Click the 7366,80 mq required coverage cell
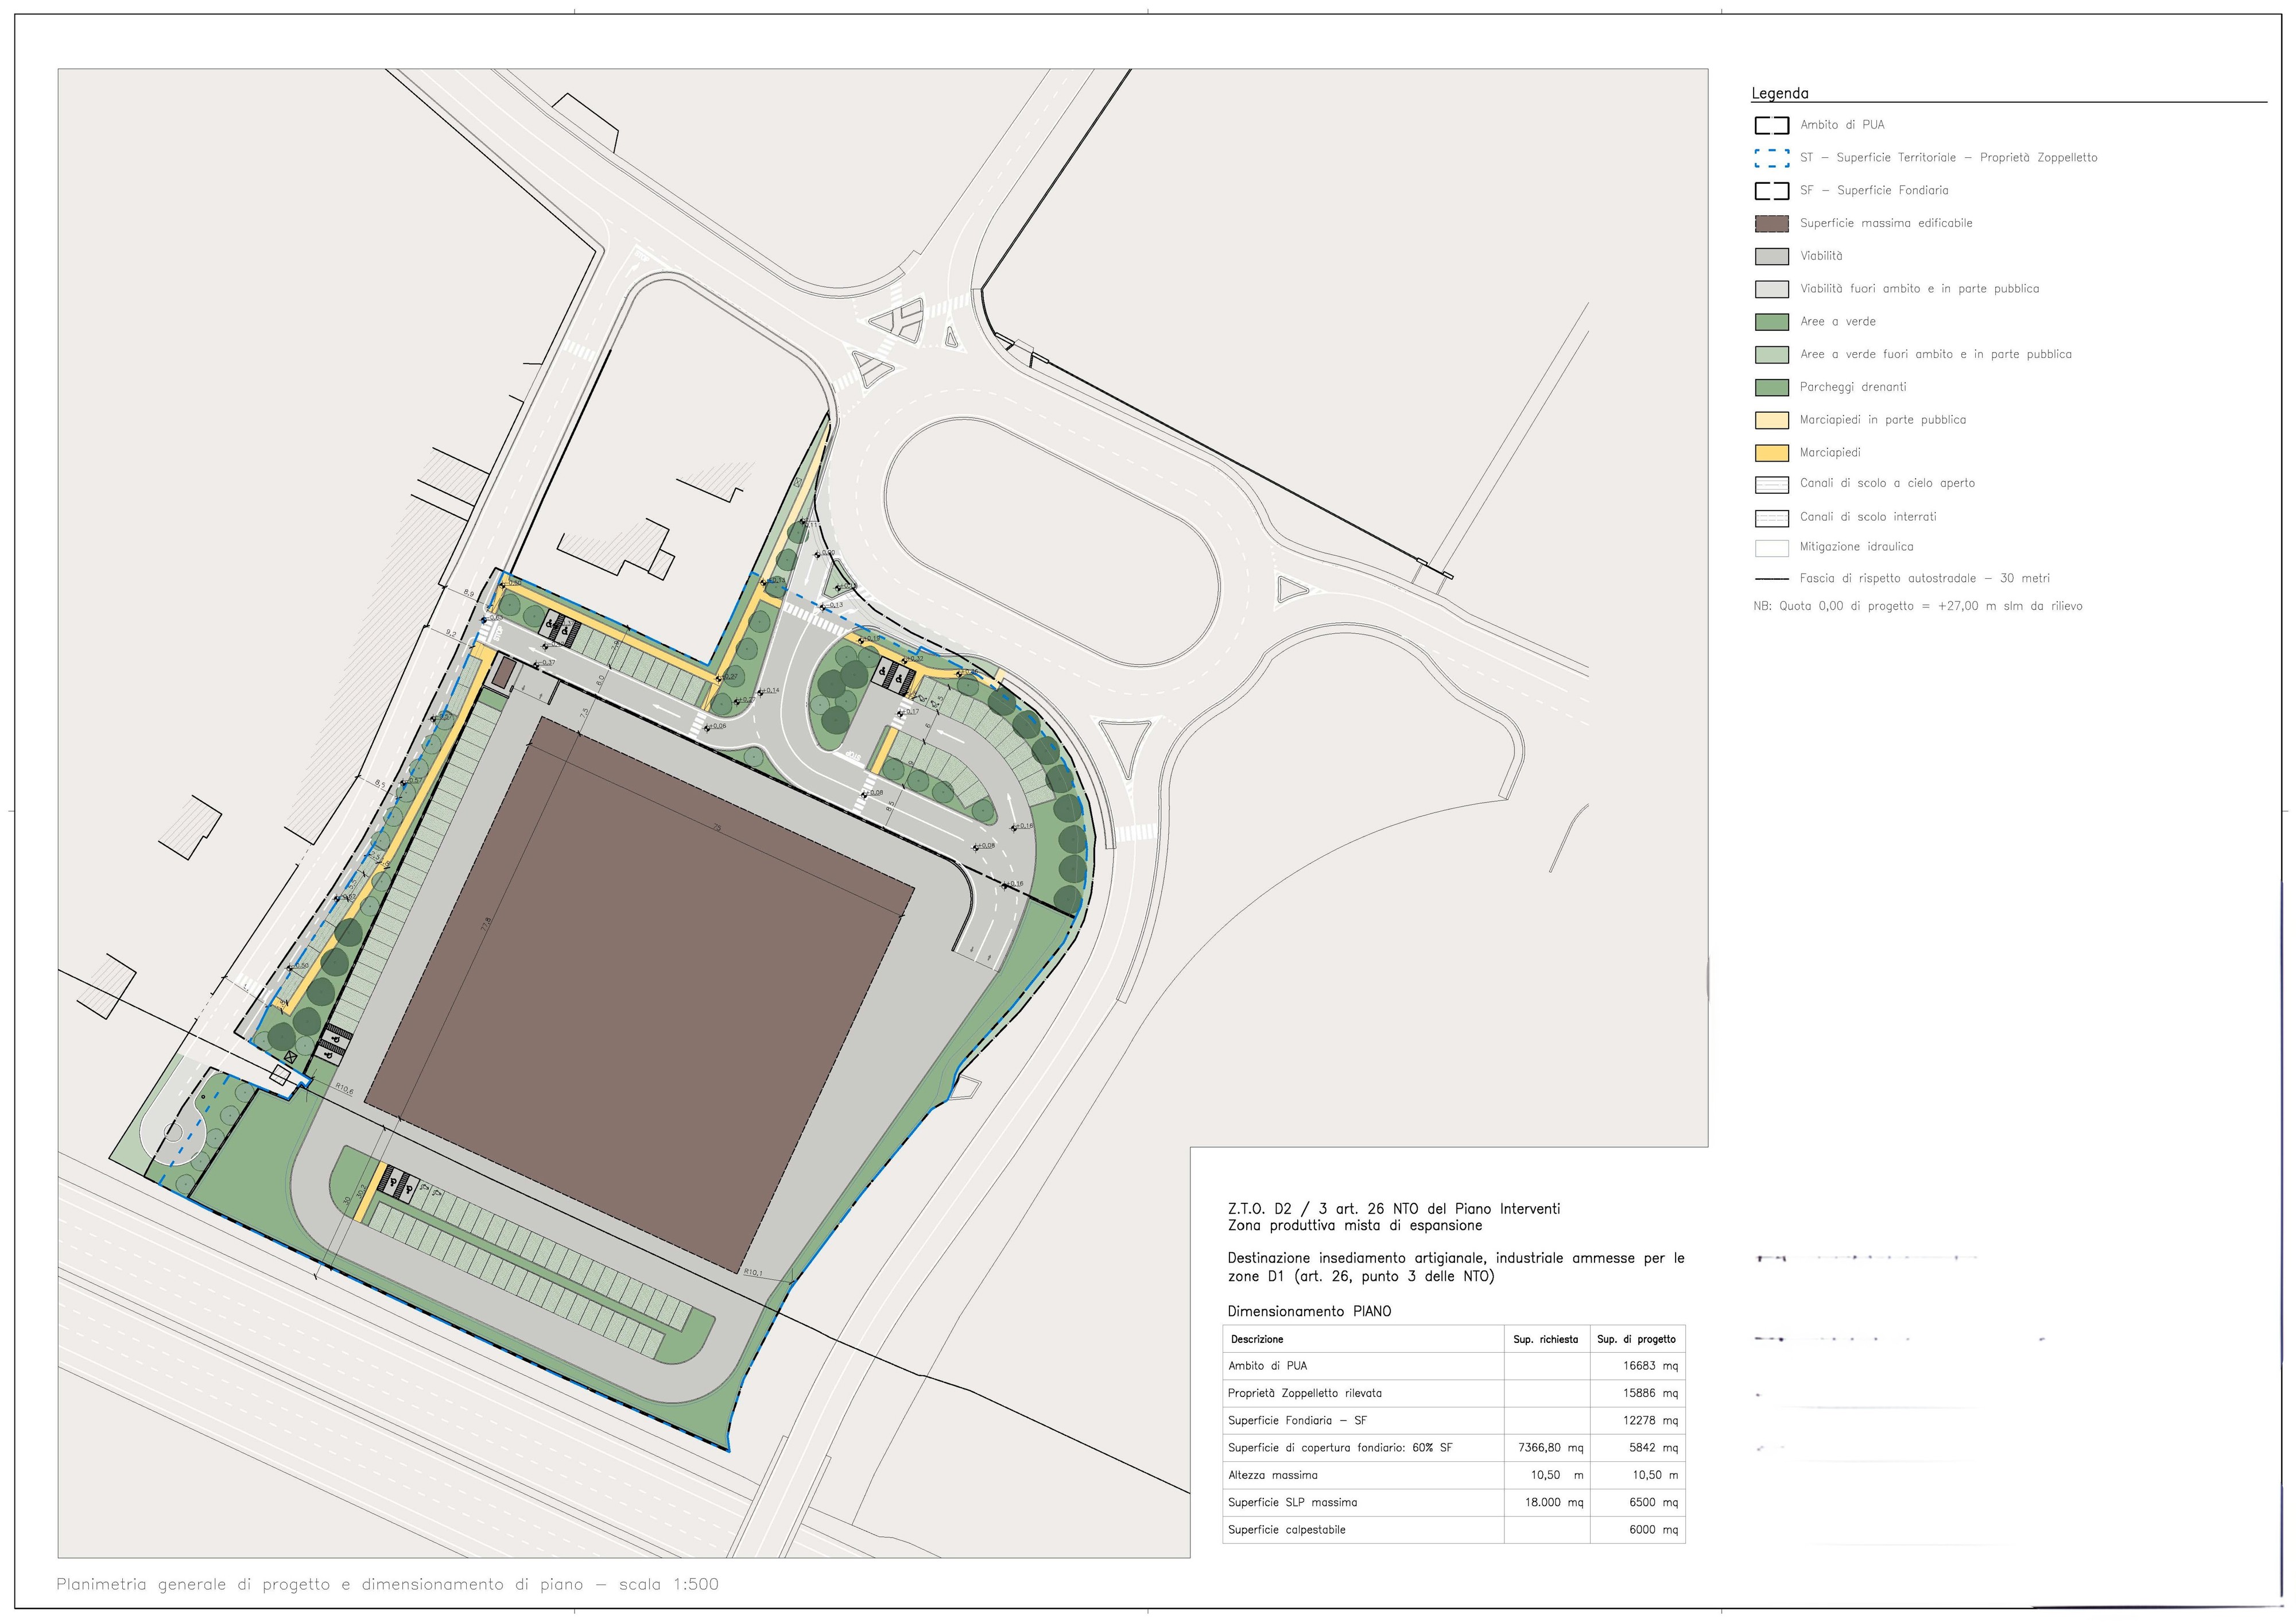Viewport: 2296px width, 1622px height. [x=1550, y=1448]
